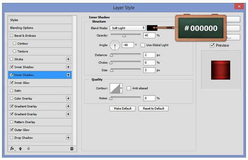Viewport: 248px width, 160px height.
Task: Open Blending Options section
Action: click(40, 28)
